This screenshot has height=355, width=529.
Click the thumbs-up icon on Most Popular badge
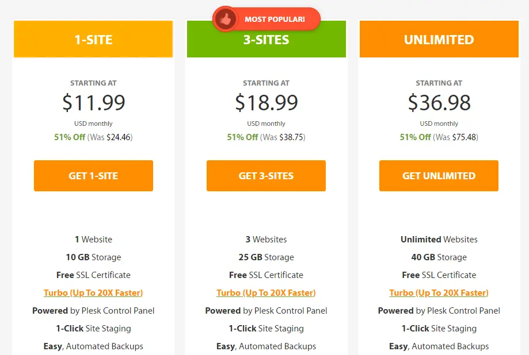[226, 19]
